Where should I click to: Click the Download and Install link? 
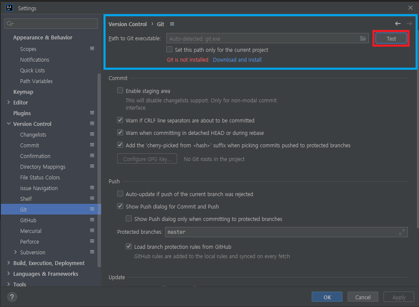[x=237, y=60]
